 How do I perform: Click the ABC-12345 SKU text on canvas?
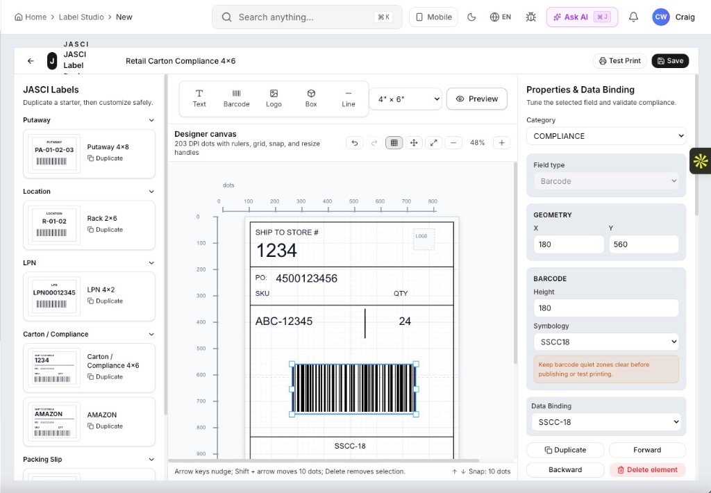(284, 321)
